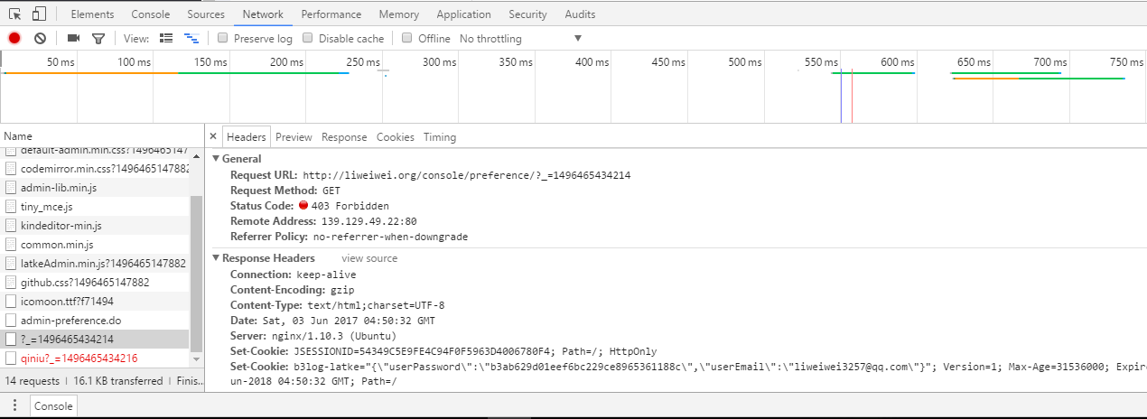Collapse the General section
Viewport: 1147px width, 419px height.
[x=216, y=158]
